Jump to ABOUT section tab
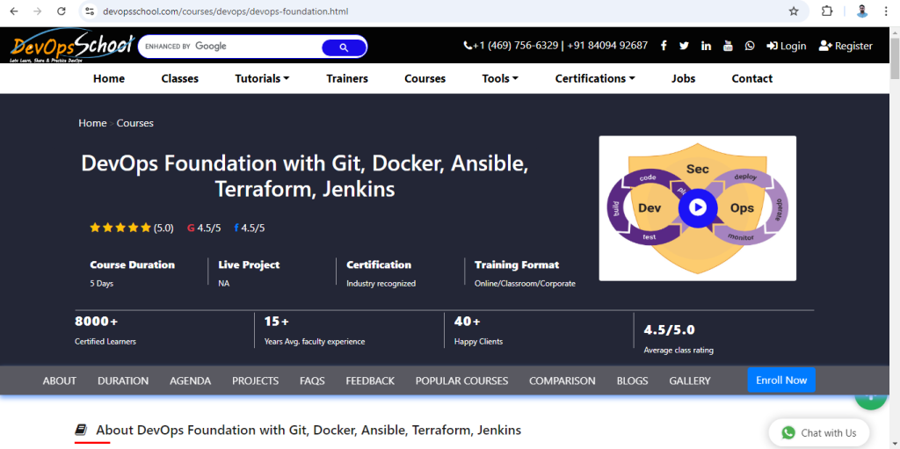900x449 pixels. (x=60, y=380)
